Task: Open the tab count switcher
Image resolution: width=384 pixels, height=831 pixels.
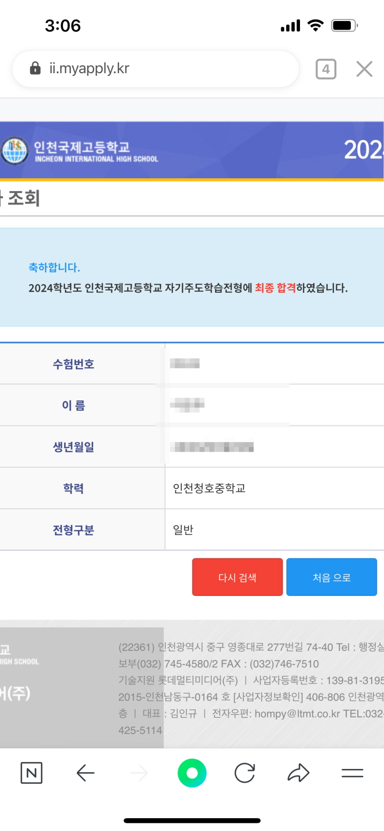Action: coord(326,69)
